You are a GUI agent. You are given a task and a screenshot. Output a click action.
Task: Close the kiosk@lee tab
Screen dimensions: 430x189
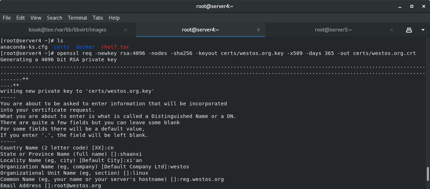pos(126,30)
